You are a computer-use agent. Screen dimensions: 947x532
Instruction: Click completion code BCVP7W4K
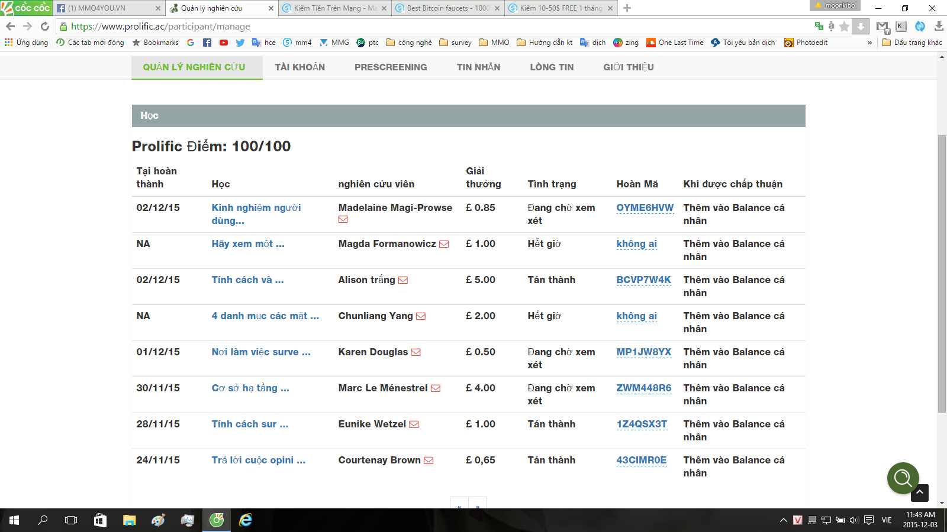[644, 280]
